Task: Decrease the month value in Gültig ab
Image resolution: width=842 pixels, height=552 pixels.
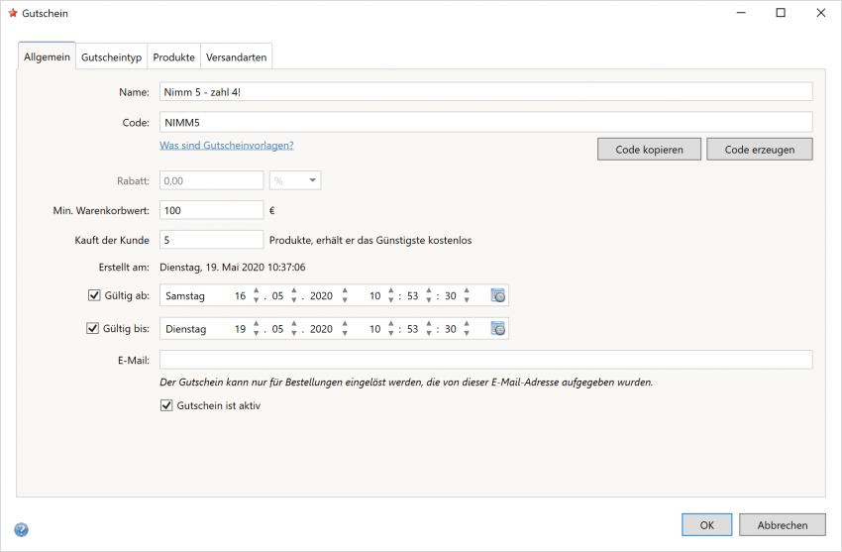Action: tap(294, 301)
